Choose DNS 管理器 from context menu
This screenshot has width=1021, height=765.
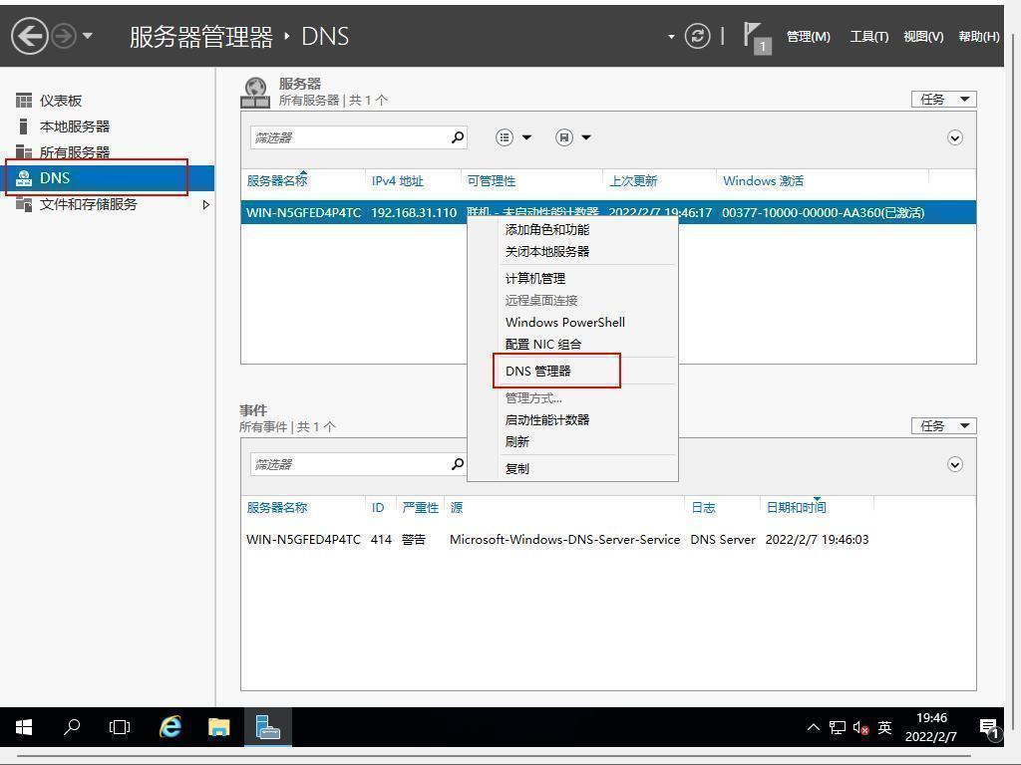(537, 371)
